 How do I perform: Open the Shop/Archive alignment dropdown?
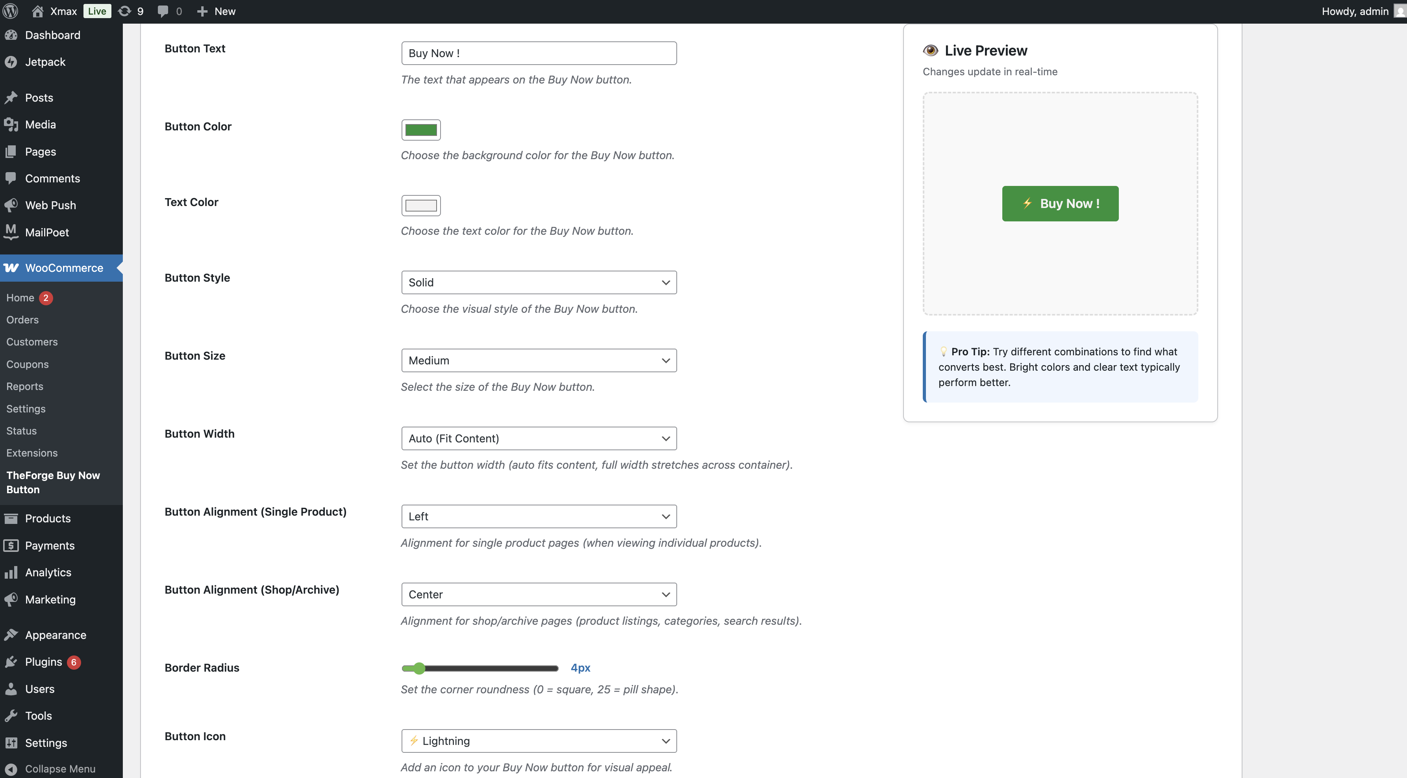(539, 594)
